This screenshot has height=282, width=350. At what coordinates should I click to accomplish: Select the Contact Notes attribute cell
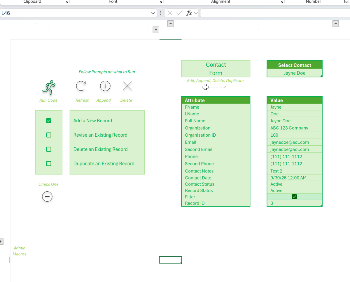click(x=216, y=171)
